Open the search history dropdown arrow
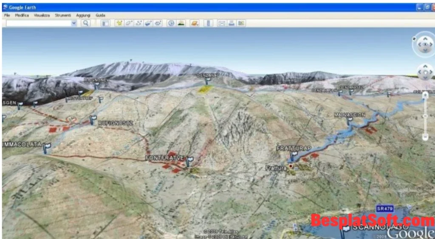Viewport: 435px width, 239px height. [74, 23]
